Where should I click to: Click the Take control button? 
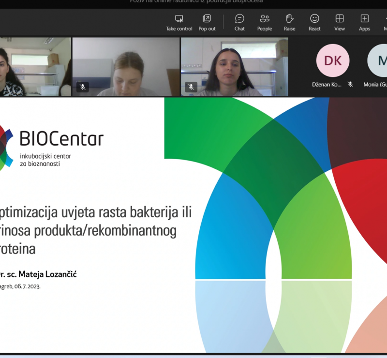click(179, 22)
